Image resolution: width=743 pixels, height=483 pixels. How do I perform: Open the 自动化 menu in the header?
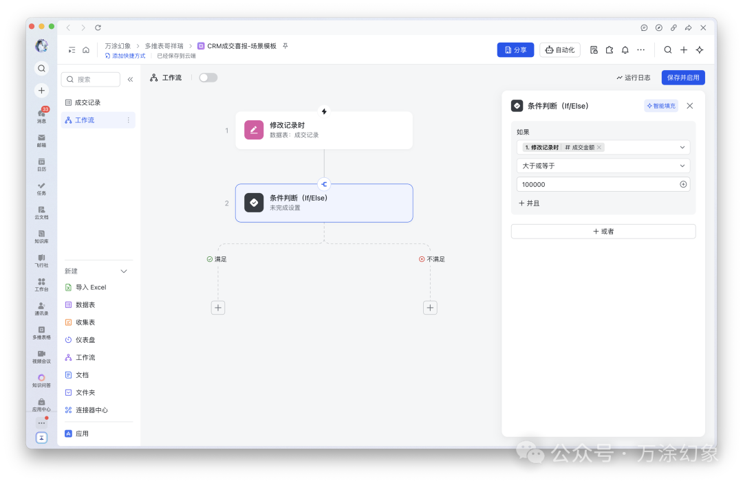click(559, 49)
